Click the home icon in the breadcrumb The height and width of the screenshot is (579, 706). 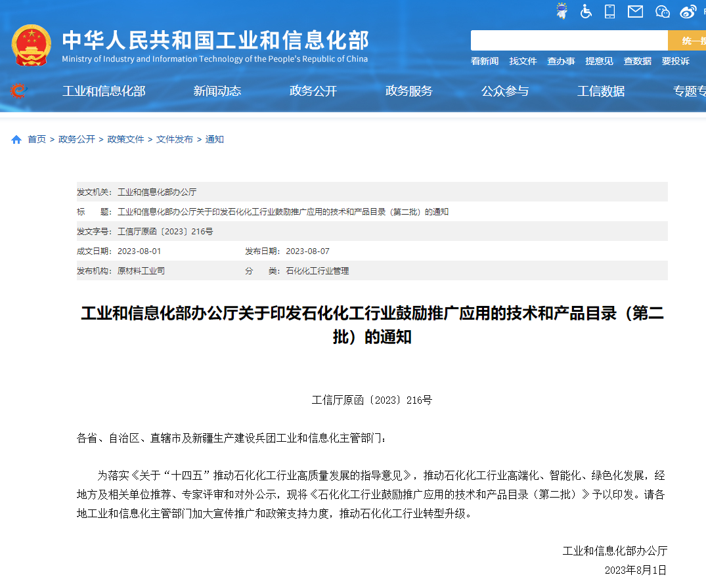pyautogui.click(x=16, y=140)
